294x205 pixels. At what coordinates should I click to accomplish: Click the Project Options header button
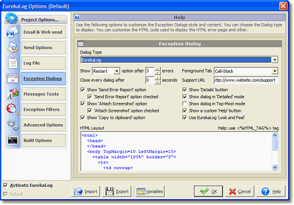40,20
